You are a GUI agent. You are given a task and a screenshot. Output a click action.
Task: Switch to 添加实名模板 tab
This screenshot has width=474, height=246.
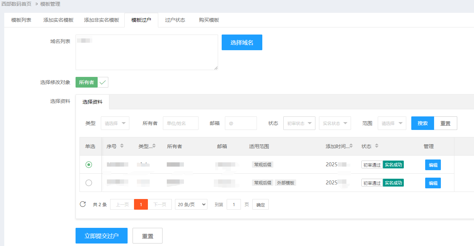(x=58, y=20)
